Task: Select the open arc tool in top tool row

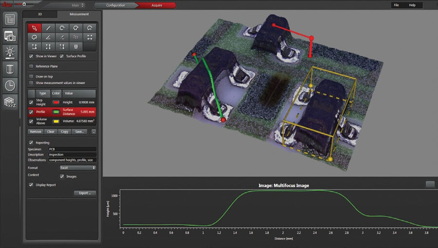Action: click(x=62, y=28)
